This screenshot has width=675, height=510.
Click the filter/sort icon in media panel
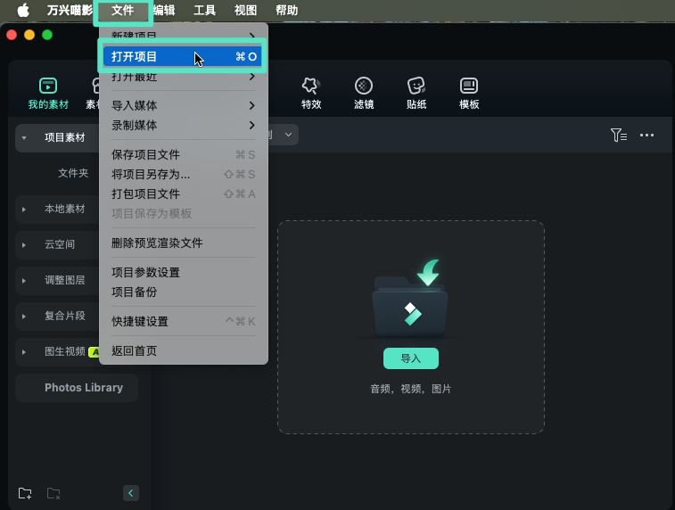(x=618, y=136)
